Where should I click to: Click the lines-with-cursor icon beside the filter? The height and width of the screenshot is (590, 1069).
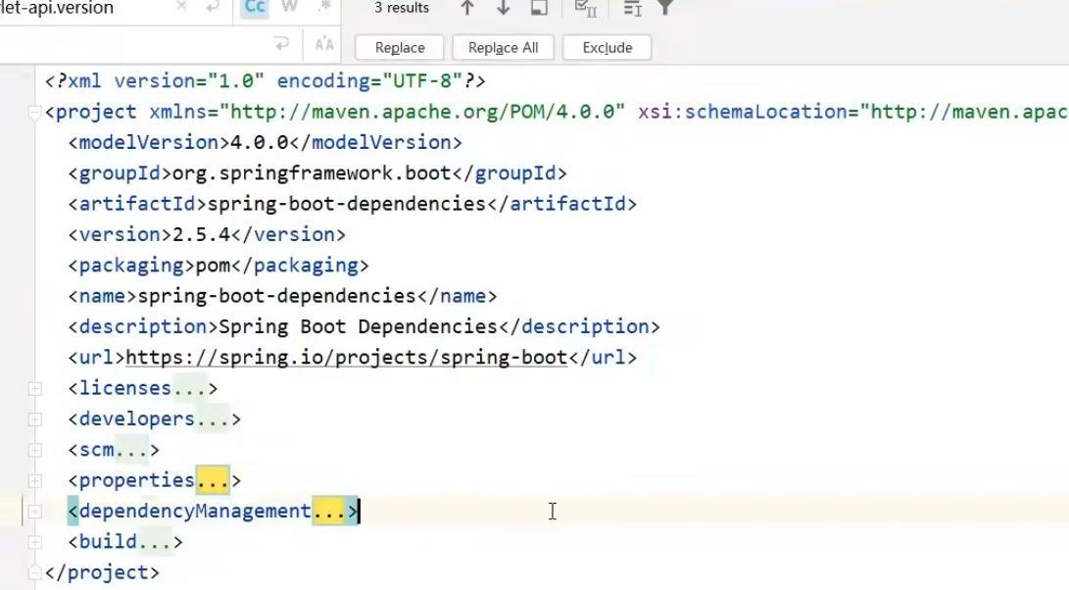633,8
